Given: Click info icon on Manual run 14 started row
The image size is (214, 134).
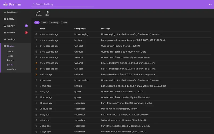Looking at the screenshot, I should point(36,109).
